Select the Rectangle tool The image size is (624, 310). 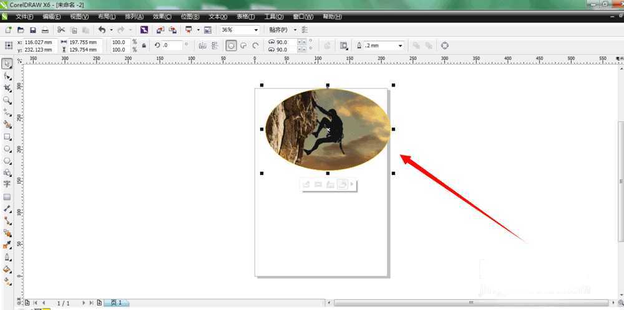tap(7, 136)
